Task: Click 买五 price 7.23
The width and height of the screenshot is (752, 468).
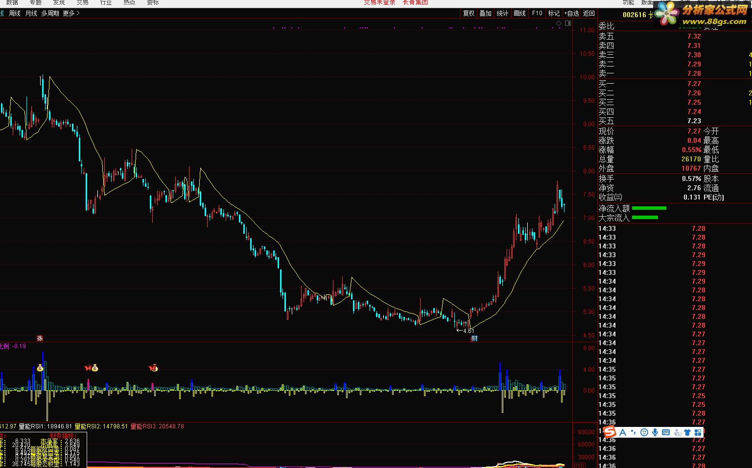Action: 694,121
